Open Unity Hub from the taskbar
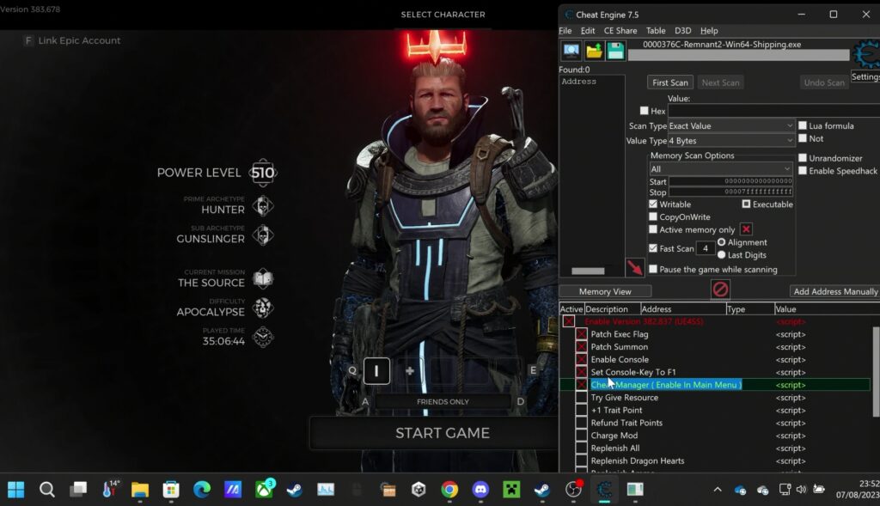This screenshot has width=880, height=506. tap(419, 490)
